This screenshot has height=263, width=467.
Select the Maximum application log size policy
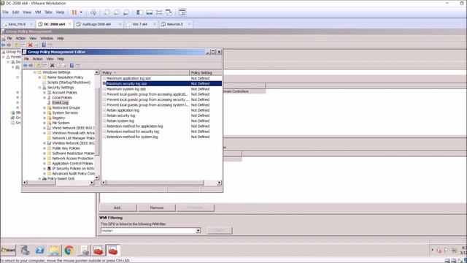pyautogui.click(x=128, y=78)
